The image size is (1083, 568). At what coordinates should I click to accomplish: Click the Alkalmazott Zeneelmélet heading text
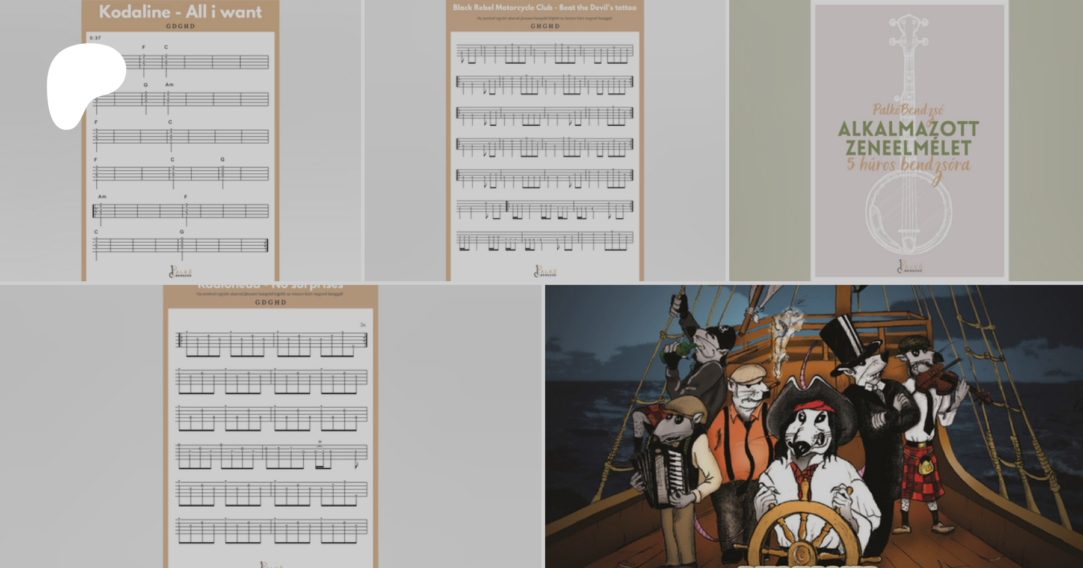click(909, 138)
